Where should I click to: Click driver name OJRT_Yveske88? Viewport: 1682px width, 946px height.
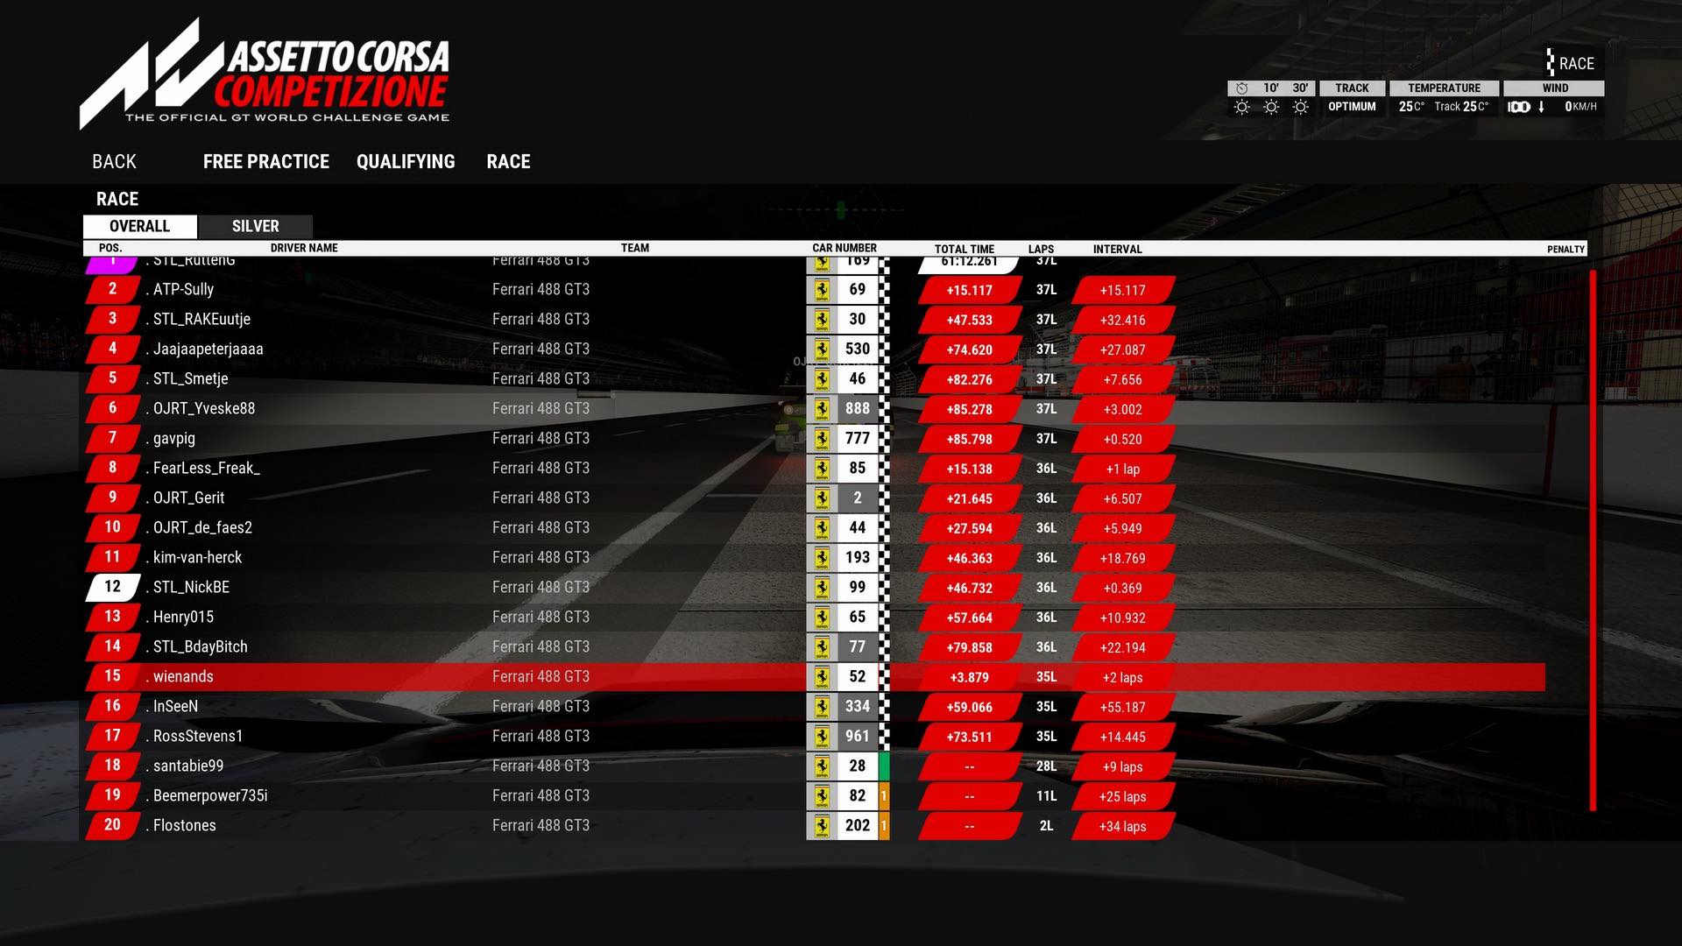pos(204,409)
